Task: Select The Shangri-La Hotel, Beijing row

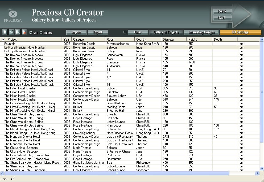Action: pyautogui.click(x=130, y=166)
